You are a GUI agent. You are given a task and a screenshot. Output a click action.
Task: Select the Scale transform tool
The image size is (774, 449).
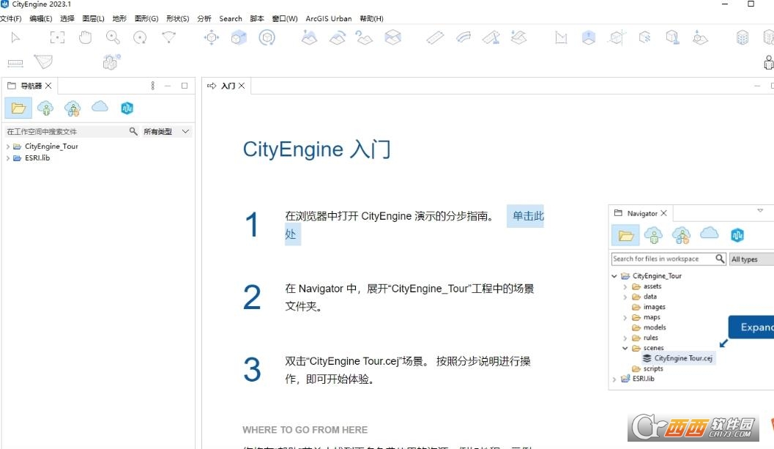coord(239,37)
